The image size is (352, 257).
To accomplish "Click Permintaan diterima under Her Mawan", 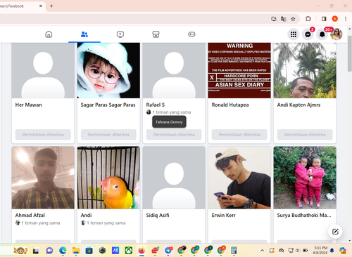I will (43, 135).
